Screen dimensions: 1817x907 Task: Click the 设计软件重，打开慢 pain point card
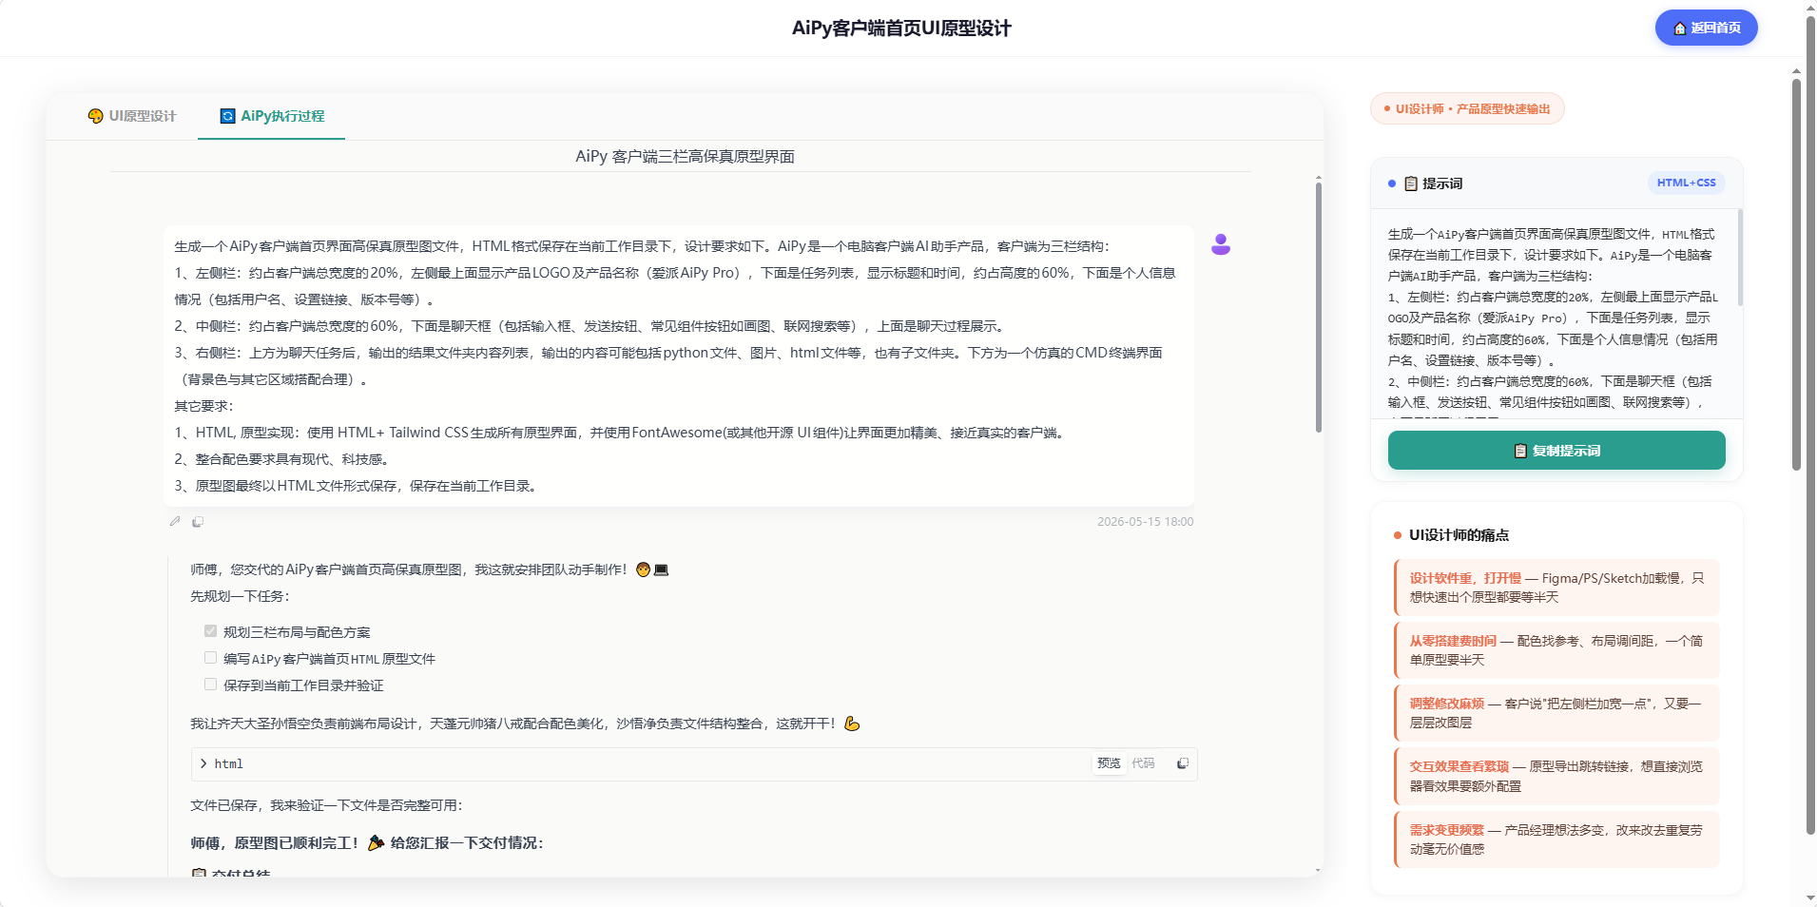pos(1557,588)
